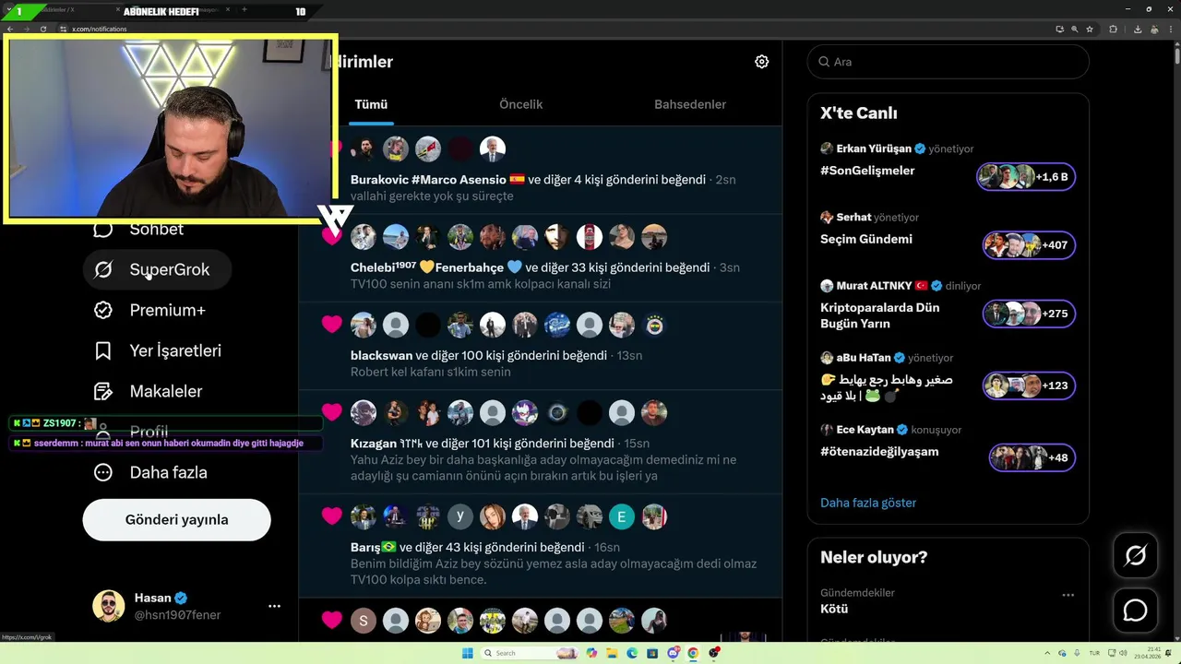Open Chelebi Fenerbahçe profile name
This screenshot has width=1181, height=664.
[436, 267]
